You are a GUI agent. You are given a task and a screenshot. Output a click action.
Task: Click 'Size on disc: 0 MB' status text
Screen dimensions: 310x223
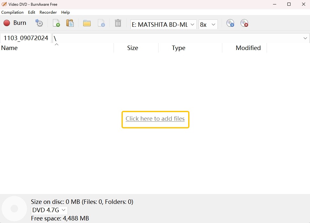point(55,202)
